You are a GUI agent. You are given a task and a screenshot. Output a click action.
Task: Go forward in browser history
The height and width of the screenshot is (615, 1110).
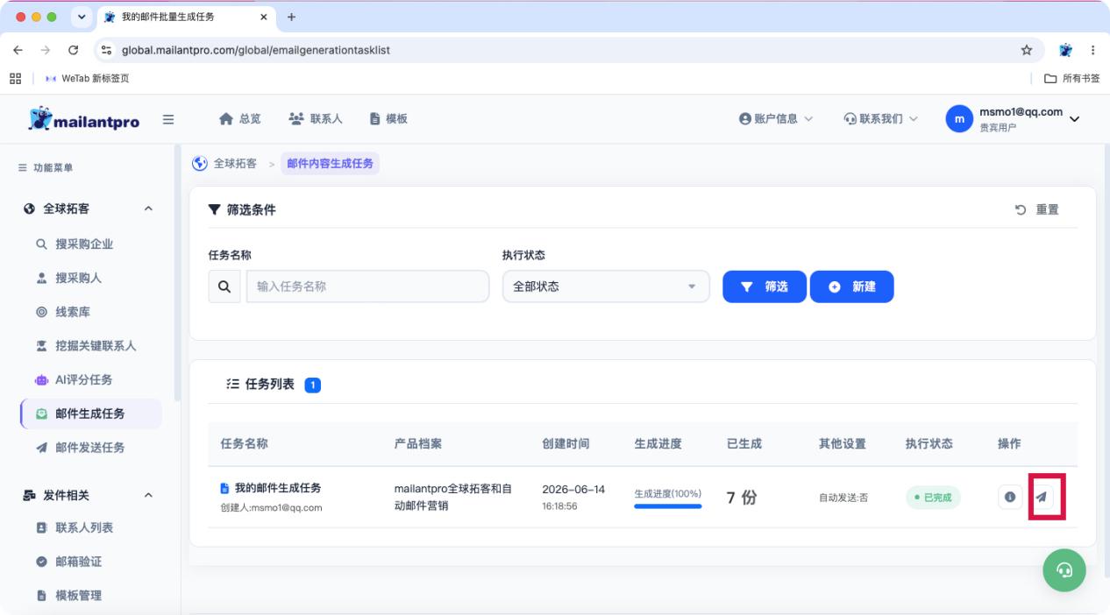click(x=46, y=50)
